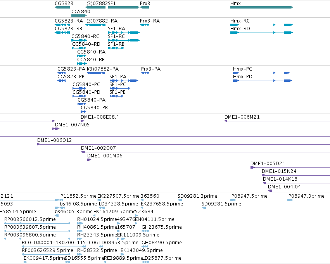Click the Prx3 gene label

(145, 3)
